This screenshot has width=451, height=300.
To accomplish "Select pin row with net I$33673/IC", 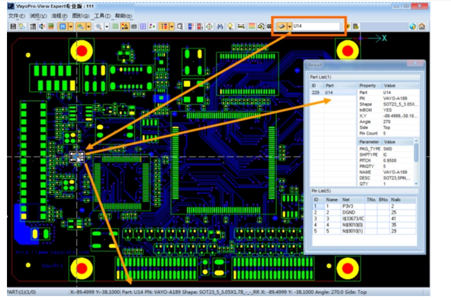I will pyautogui.click(x=364, y=219).
